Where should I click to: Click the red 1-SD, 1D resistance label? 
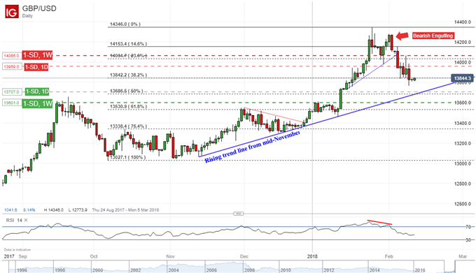pyautogui.click(x=36, y=67)
